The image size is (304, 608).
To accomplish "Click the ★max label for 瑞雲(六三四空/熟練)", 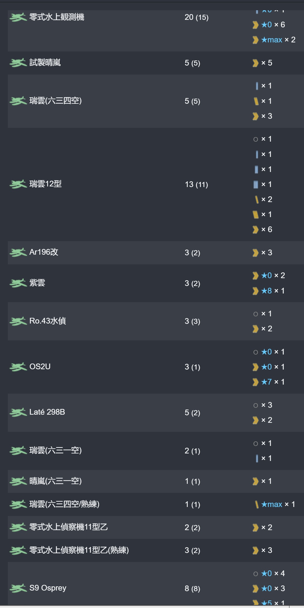I will pyautogui.click(x=272, y=504).
